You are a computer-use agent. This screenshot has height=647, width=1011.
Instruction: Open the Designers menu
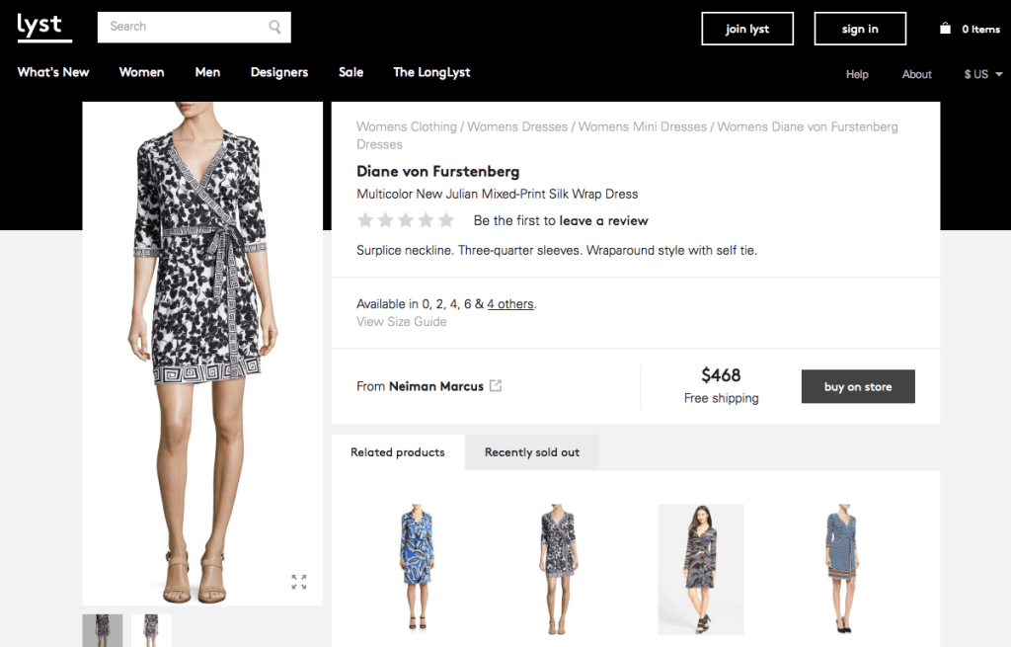279,72
